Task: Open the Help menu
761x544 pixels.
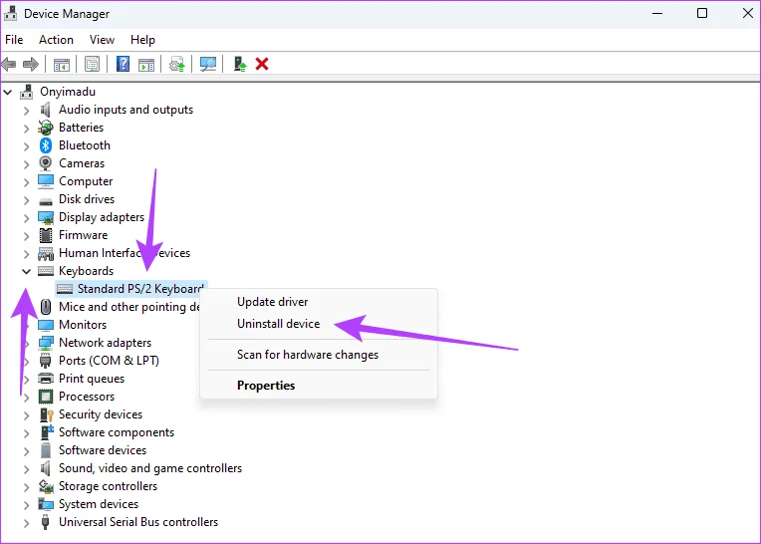Action: click(142, 40)
